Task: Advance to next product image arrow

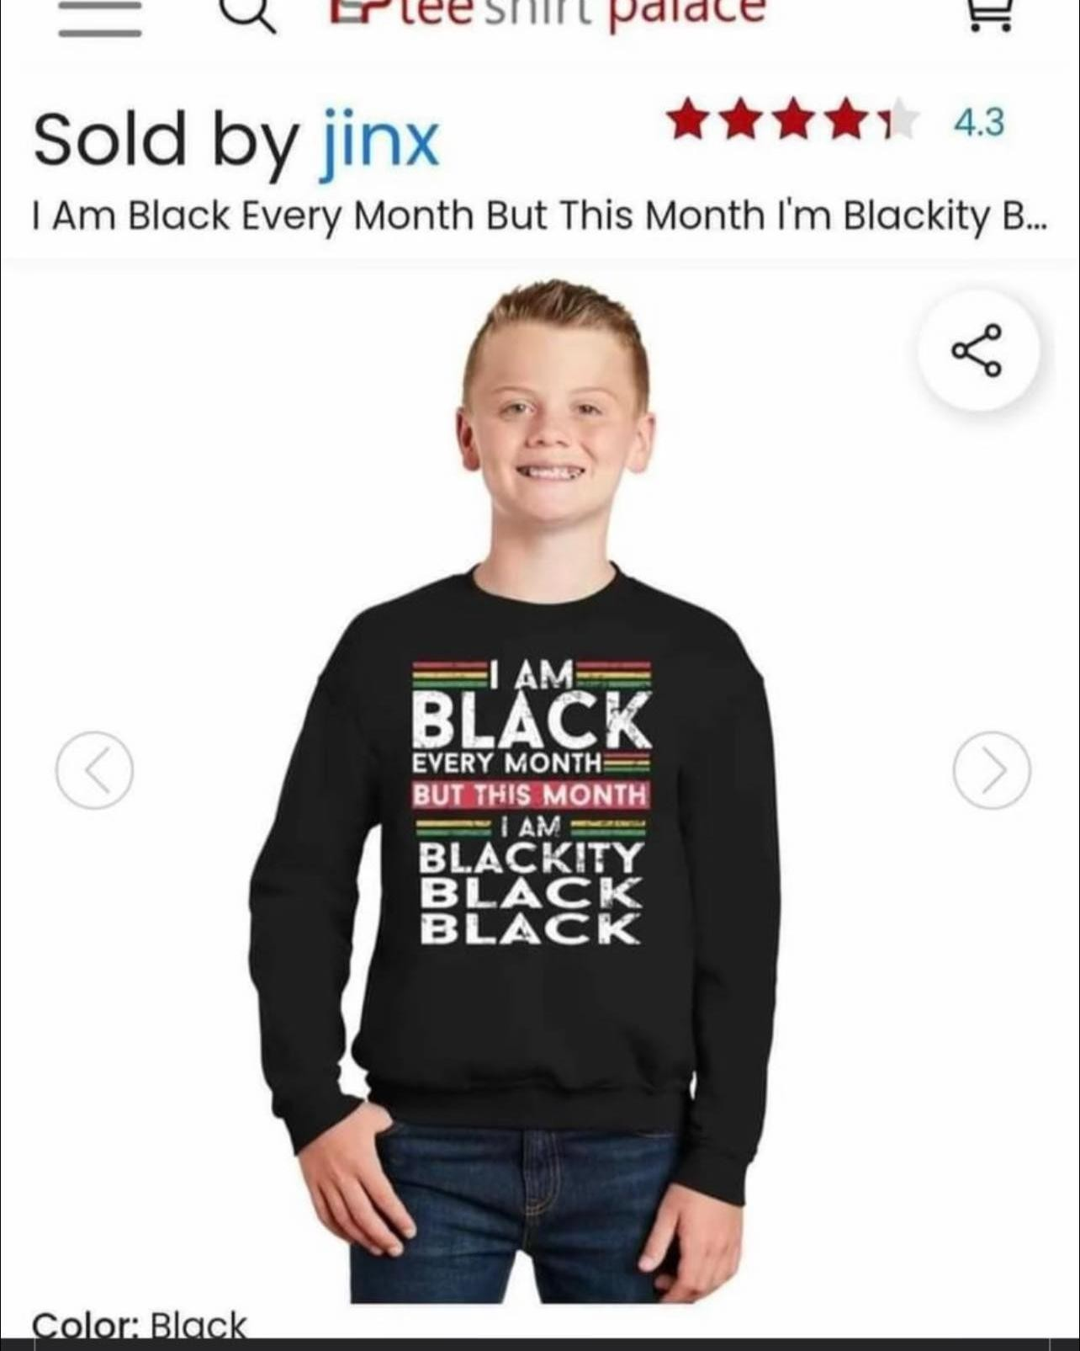Action: pos(992,769)
